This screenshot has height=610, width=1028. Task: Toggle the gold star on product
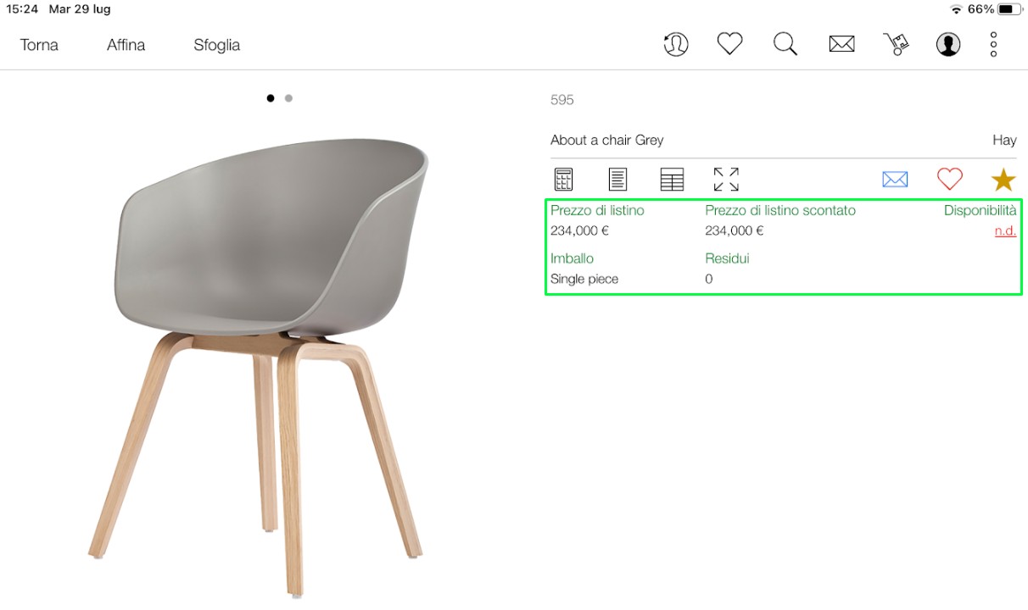pyautogui.click(x=1003, y=179)
